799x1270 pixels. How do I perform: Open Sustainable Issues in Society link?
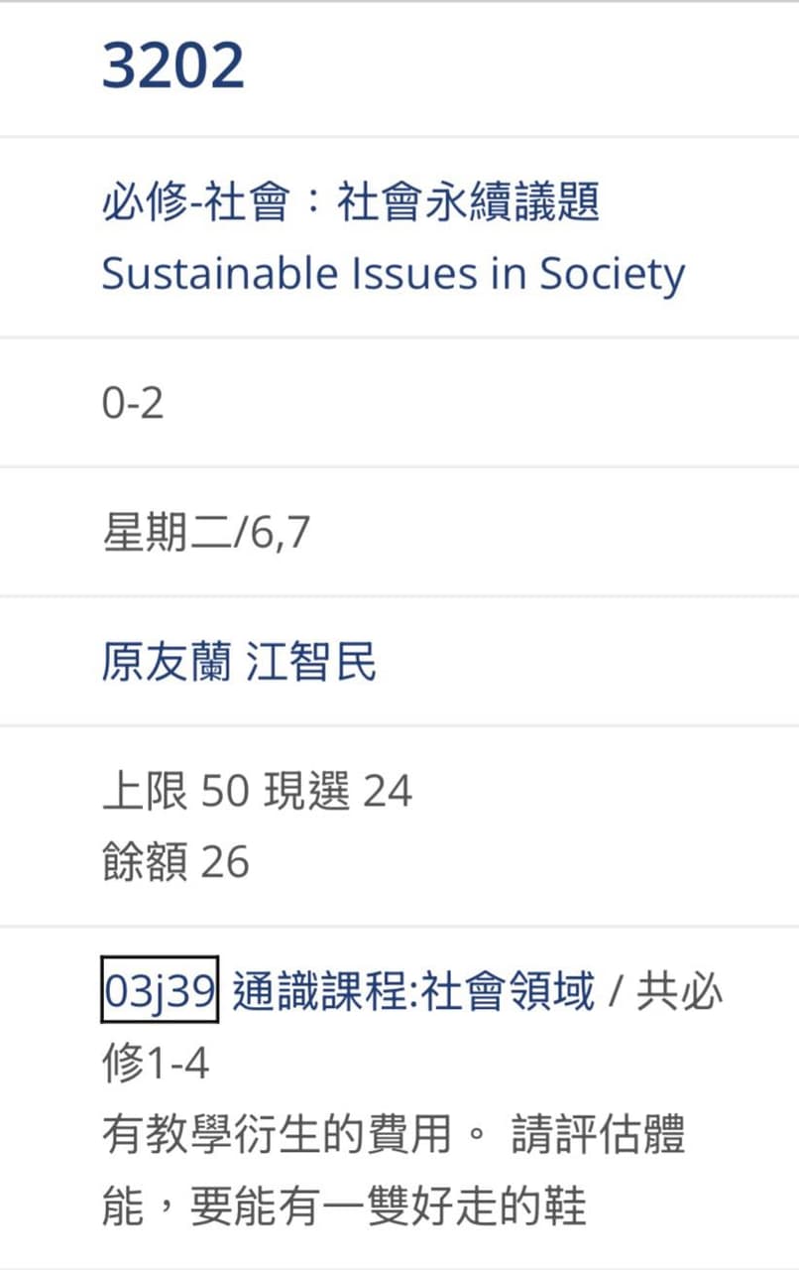(x=393, y=274)
